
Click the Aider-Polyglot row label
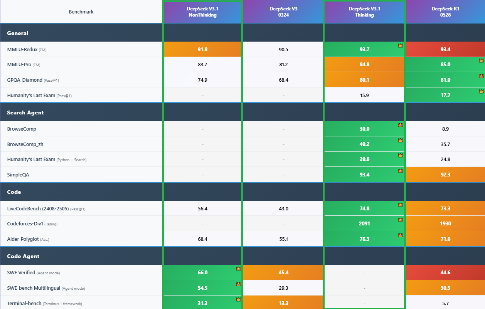[28, 239]
